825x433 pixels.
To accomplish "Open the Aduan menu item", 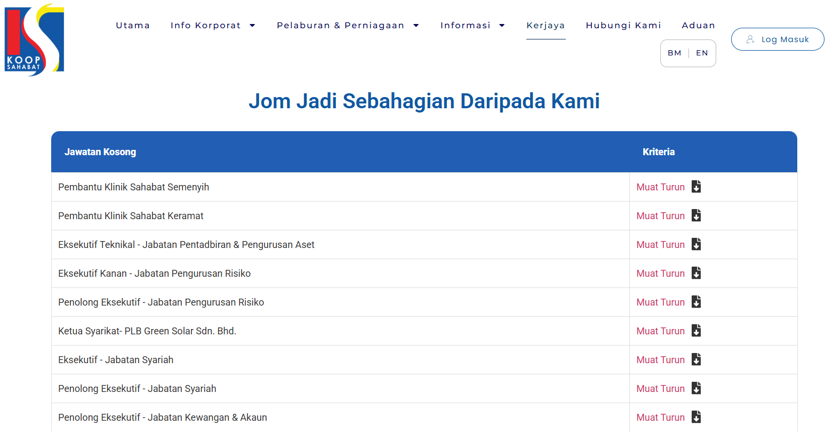I will pos(699,26).
